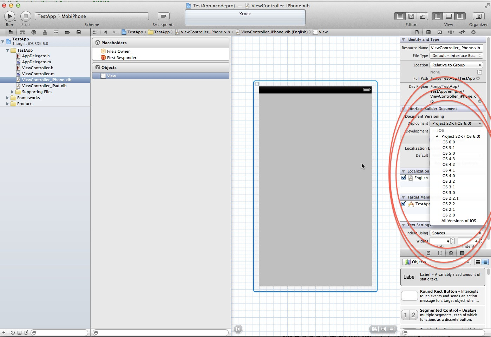Select the Project navigator folder icon

(x=11, y=32)
